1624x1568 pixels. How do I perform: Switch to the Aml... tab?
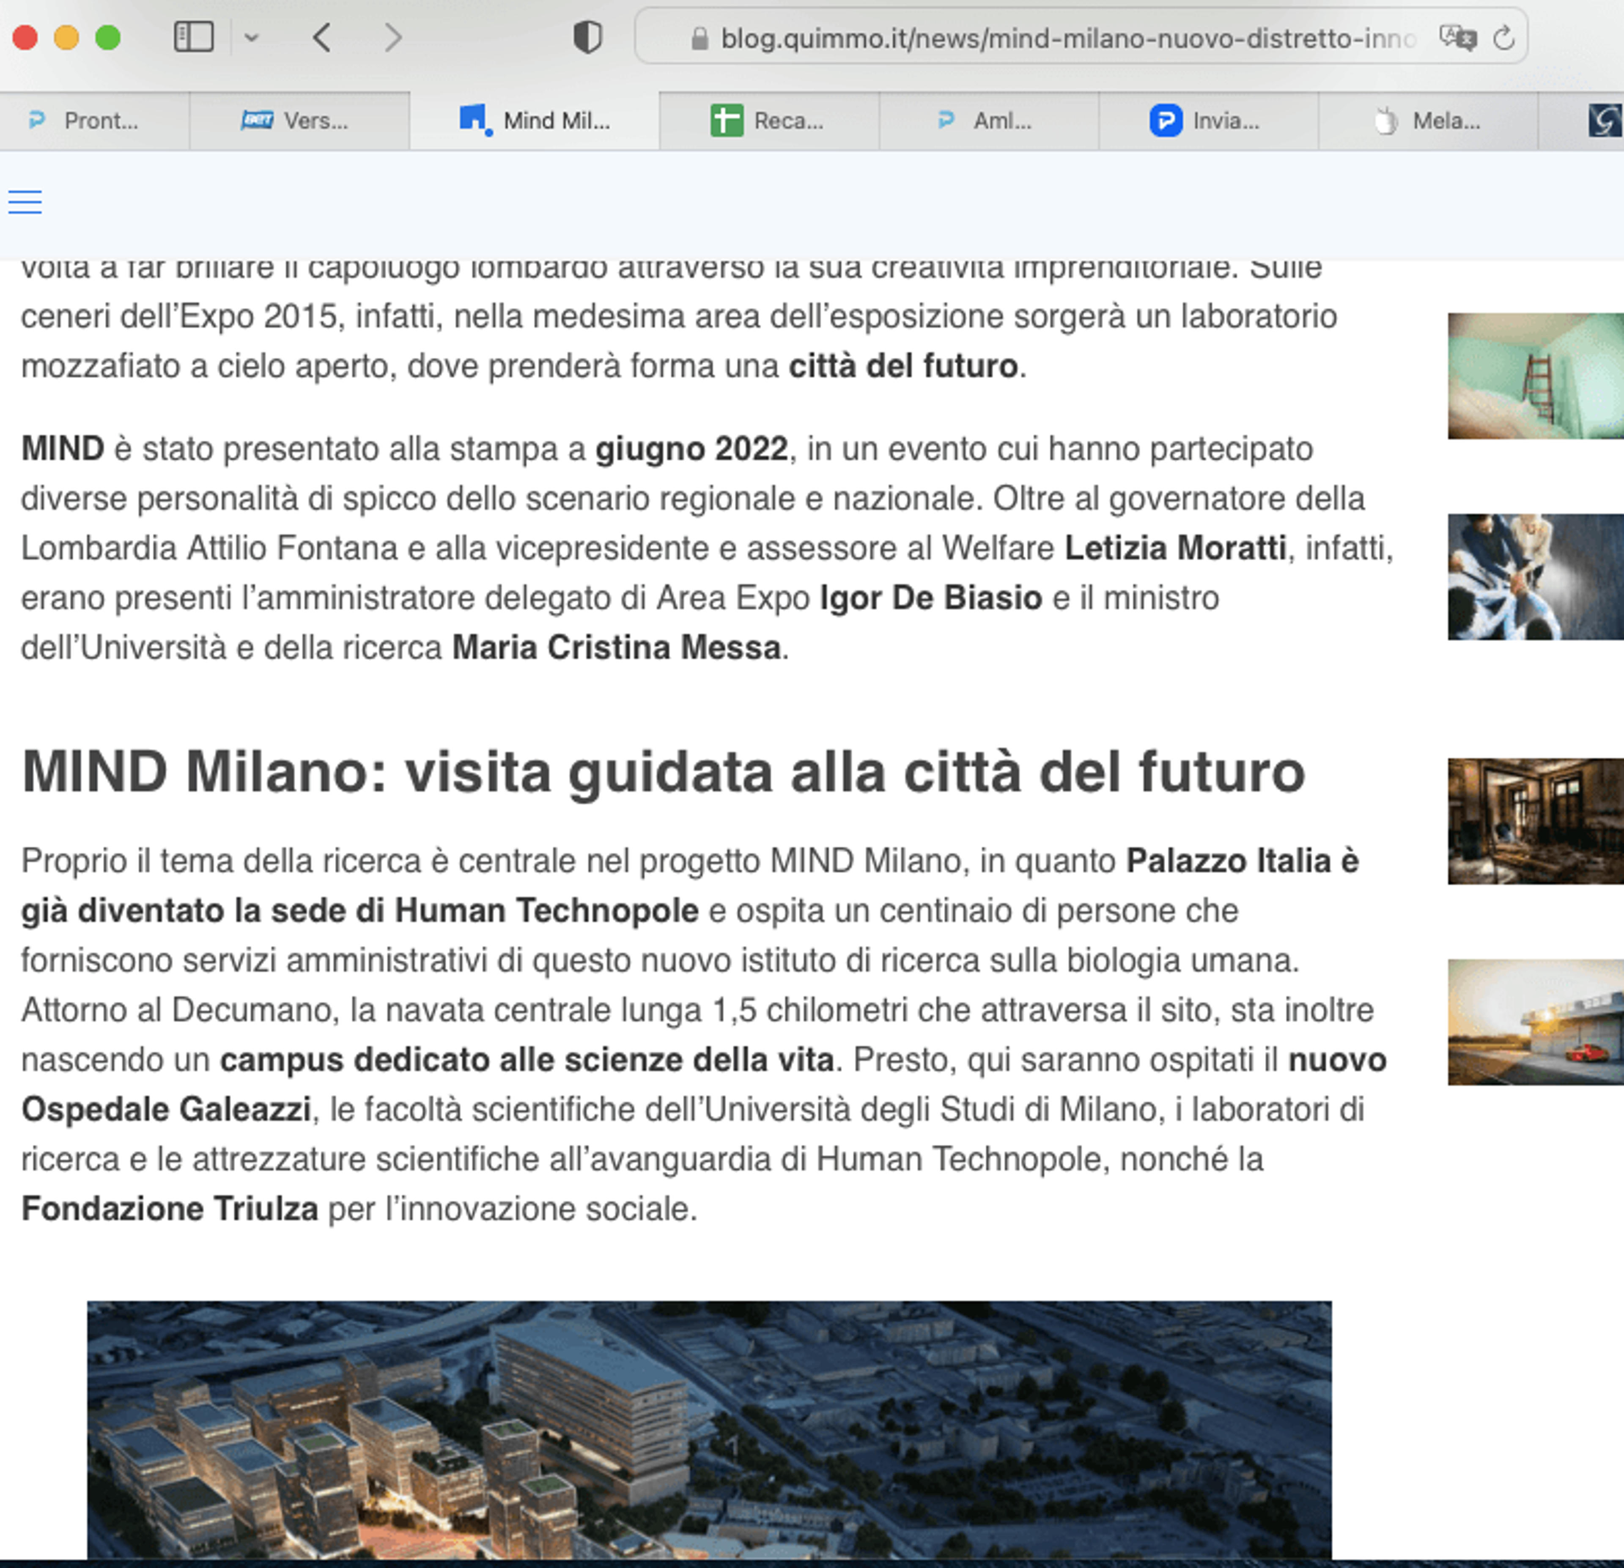(988, 121)
